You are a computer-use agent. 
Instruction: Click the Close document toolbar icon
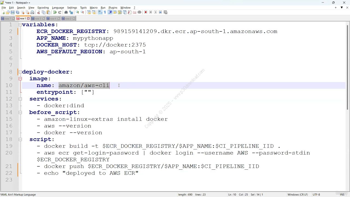(x=22, y=12)
